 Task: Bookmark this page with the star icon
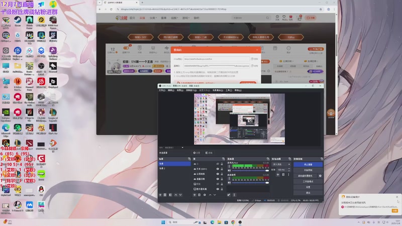pyautogui.click(x=321, y=9)
